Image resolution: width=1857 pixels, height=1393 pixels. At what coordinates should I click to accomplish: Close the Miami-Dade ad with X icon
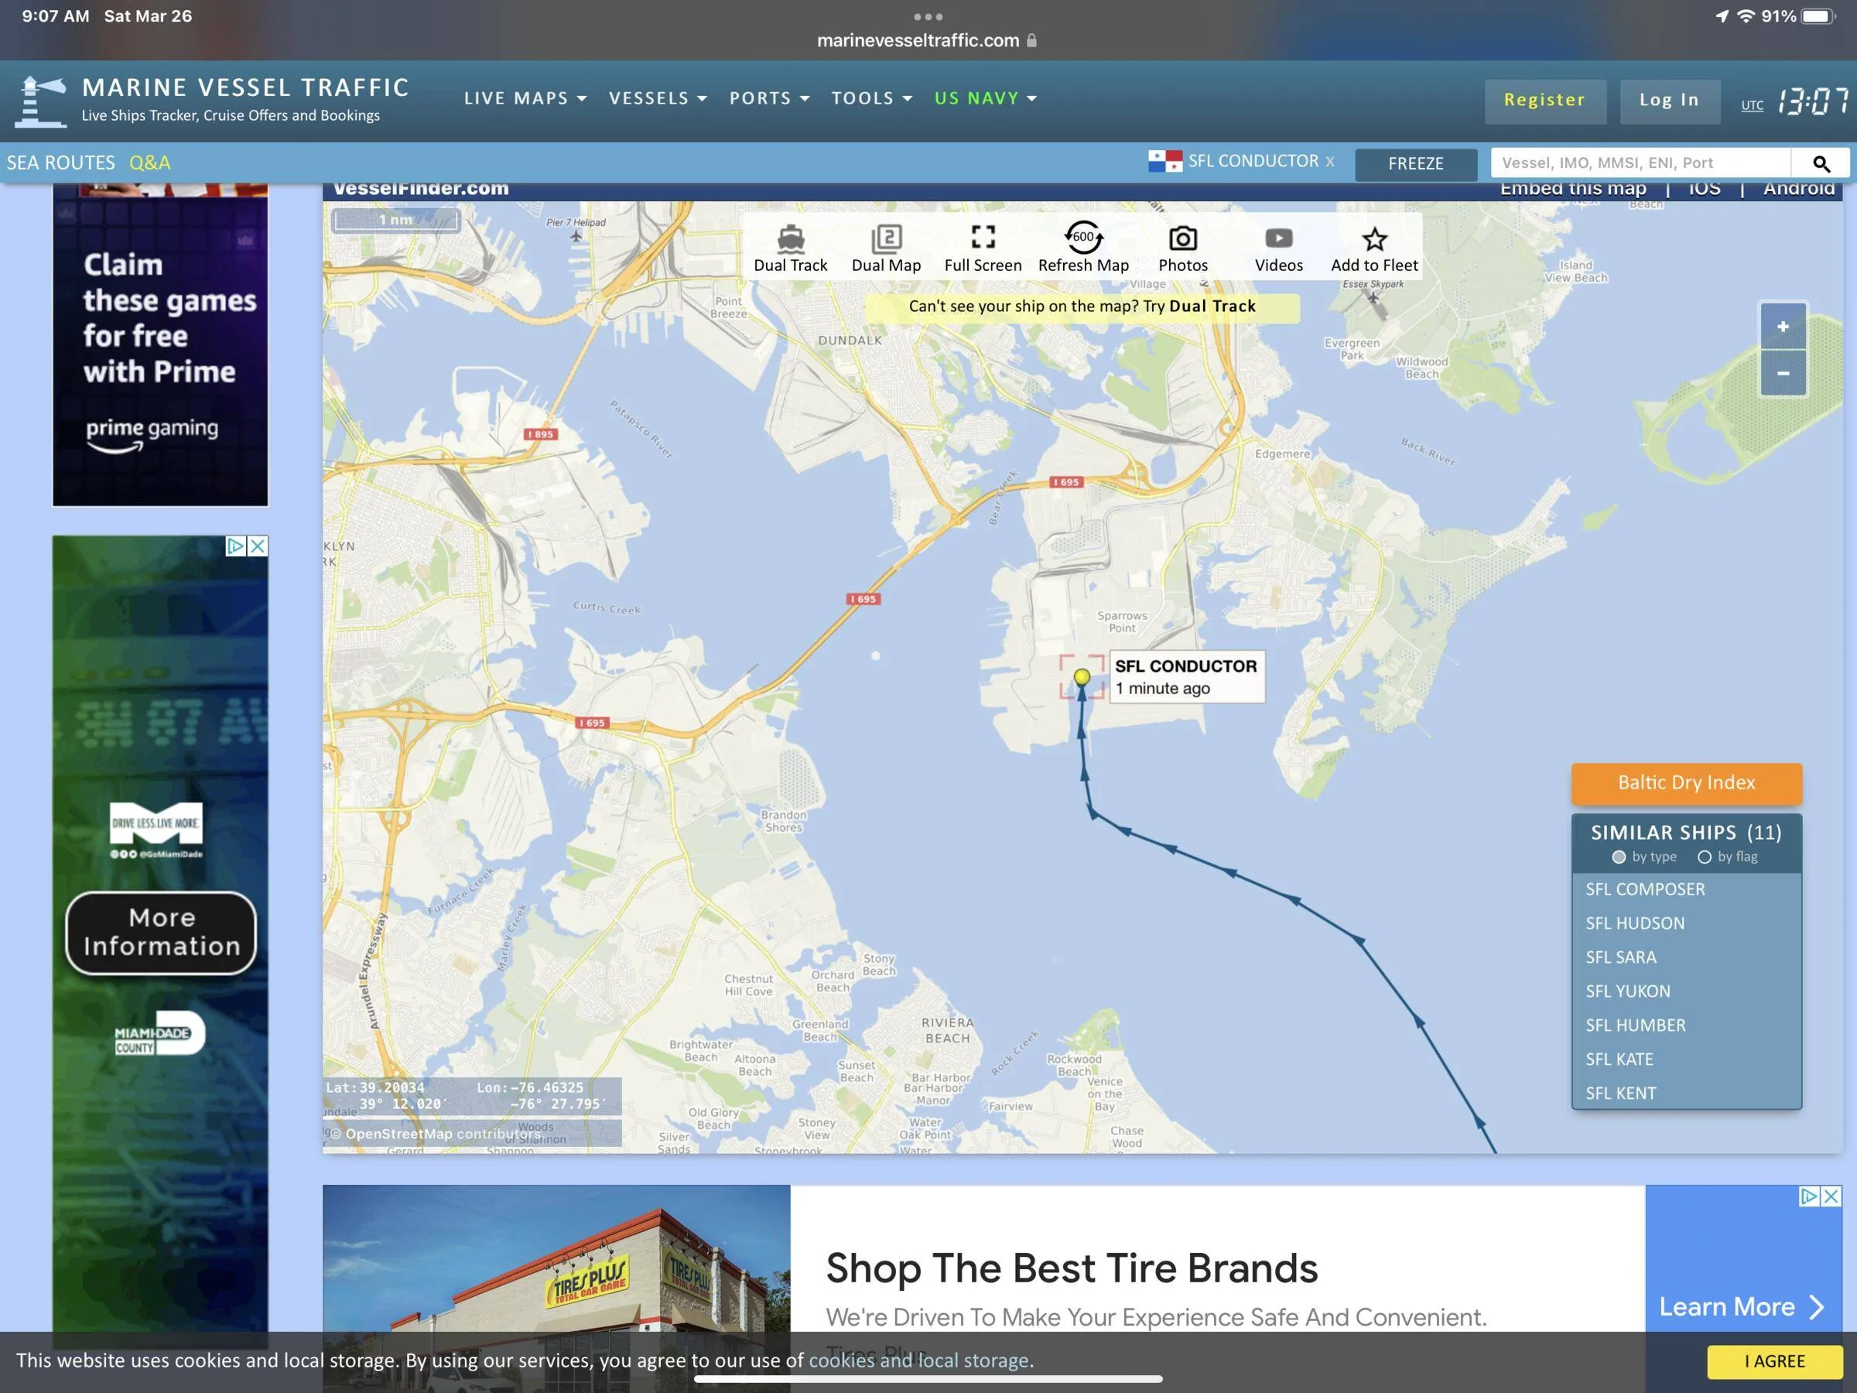point(258,546)
